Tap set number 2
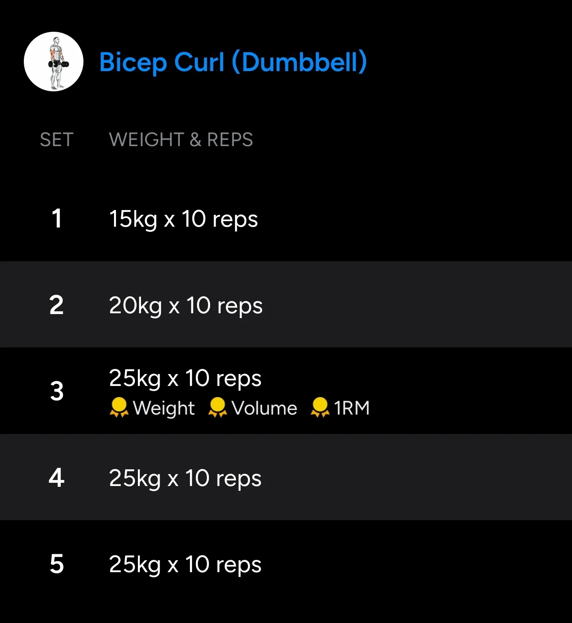Image resolution: width=572 pixels, height=623 pixels. coord(56,305)
